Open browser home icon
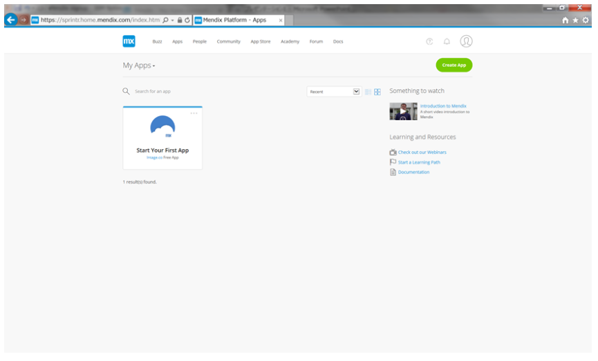Viewport: 598px width, 361px height. (566, 20)
